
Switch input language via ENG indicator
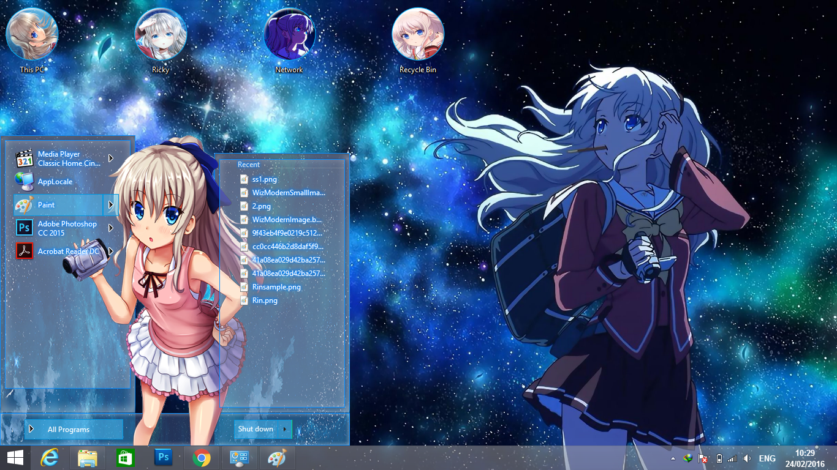pyautogui.click(x=767, y=458)
